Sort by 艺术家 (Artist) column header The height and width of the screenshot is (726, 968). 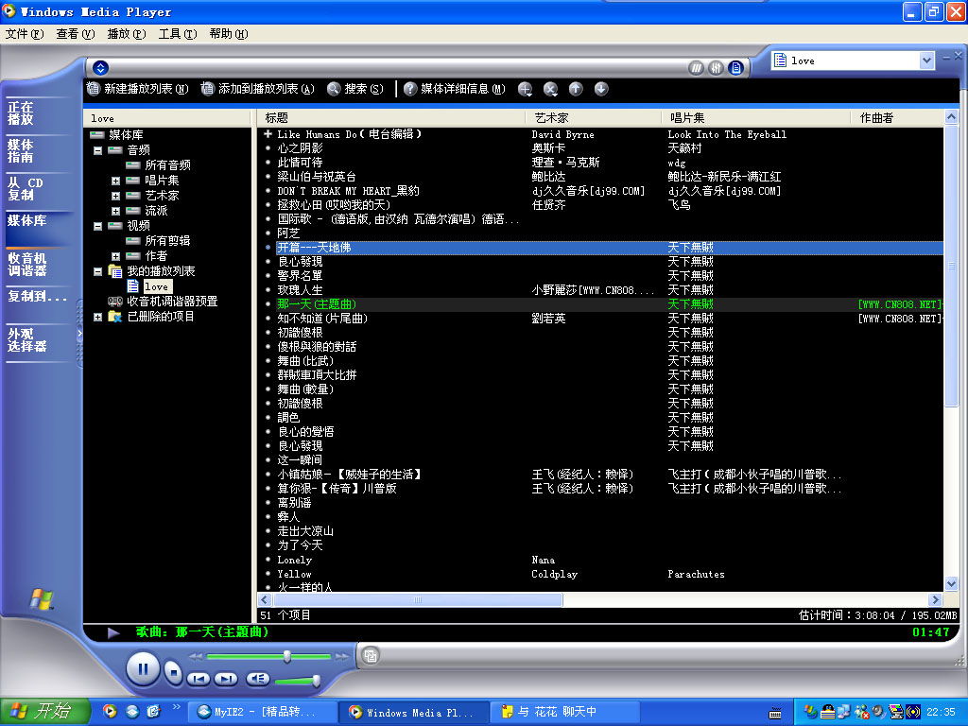(594, 118)
